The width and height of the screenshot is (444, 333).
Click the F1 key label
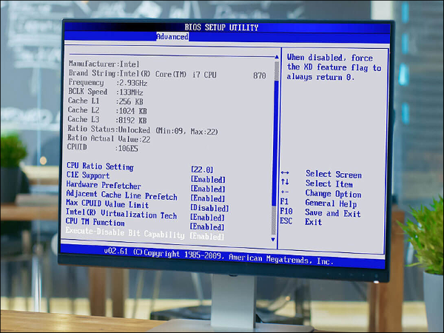click(285, 203)
